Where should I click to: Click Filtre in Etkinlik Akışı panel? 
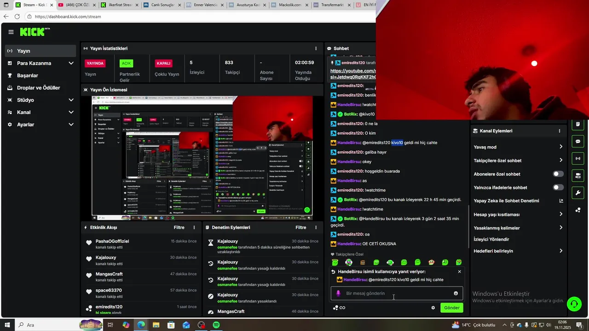pyautogui.click(x=179, y=228)
